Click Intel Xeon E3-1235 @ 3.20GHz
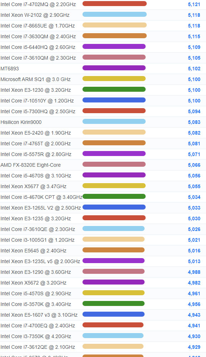206x357 pixels. coord(35,218)
